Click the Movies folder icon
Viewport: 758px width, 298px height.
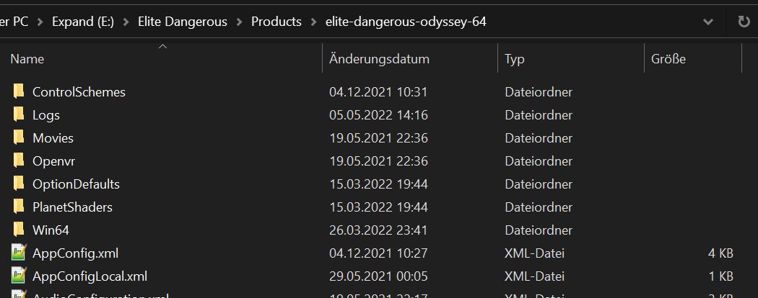[18, 138]
